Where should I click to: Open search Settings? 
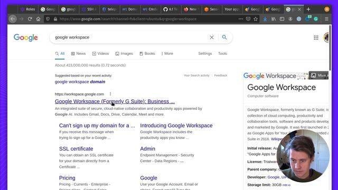point(205,54)
